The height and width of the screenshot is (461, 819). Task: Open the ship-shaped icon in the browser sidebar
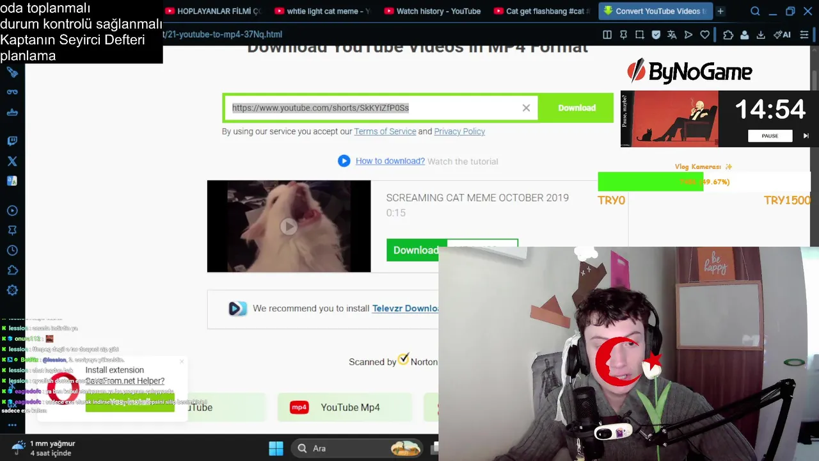point(12,112)
